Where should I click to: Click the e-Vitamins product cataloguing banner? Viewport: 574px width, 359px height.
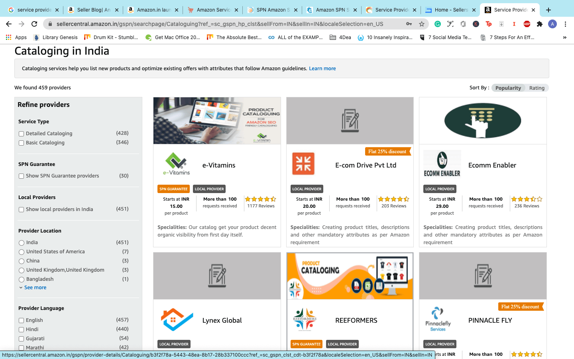(217, 120)
